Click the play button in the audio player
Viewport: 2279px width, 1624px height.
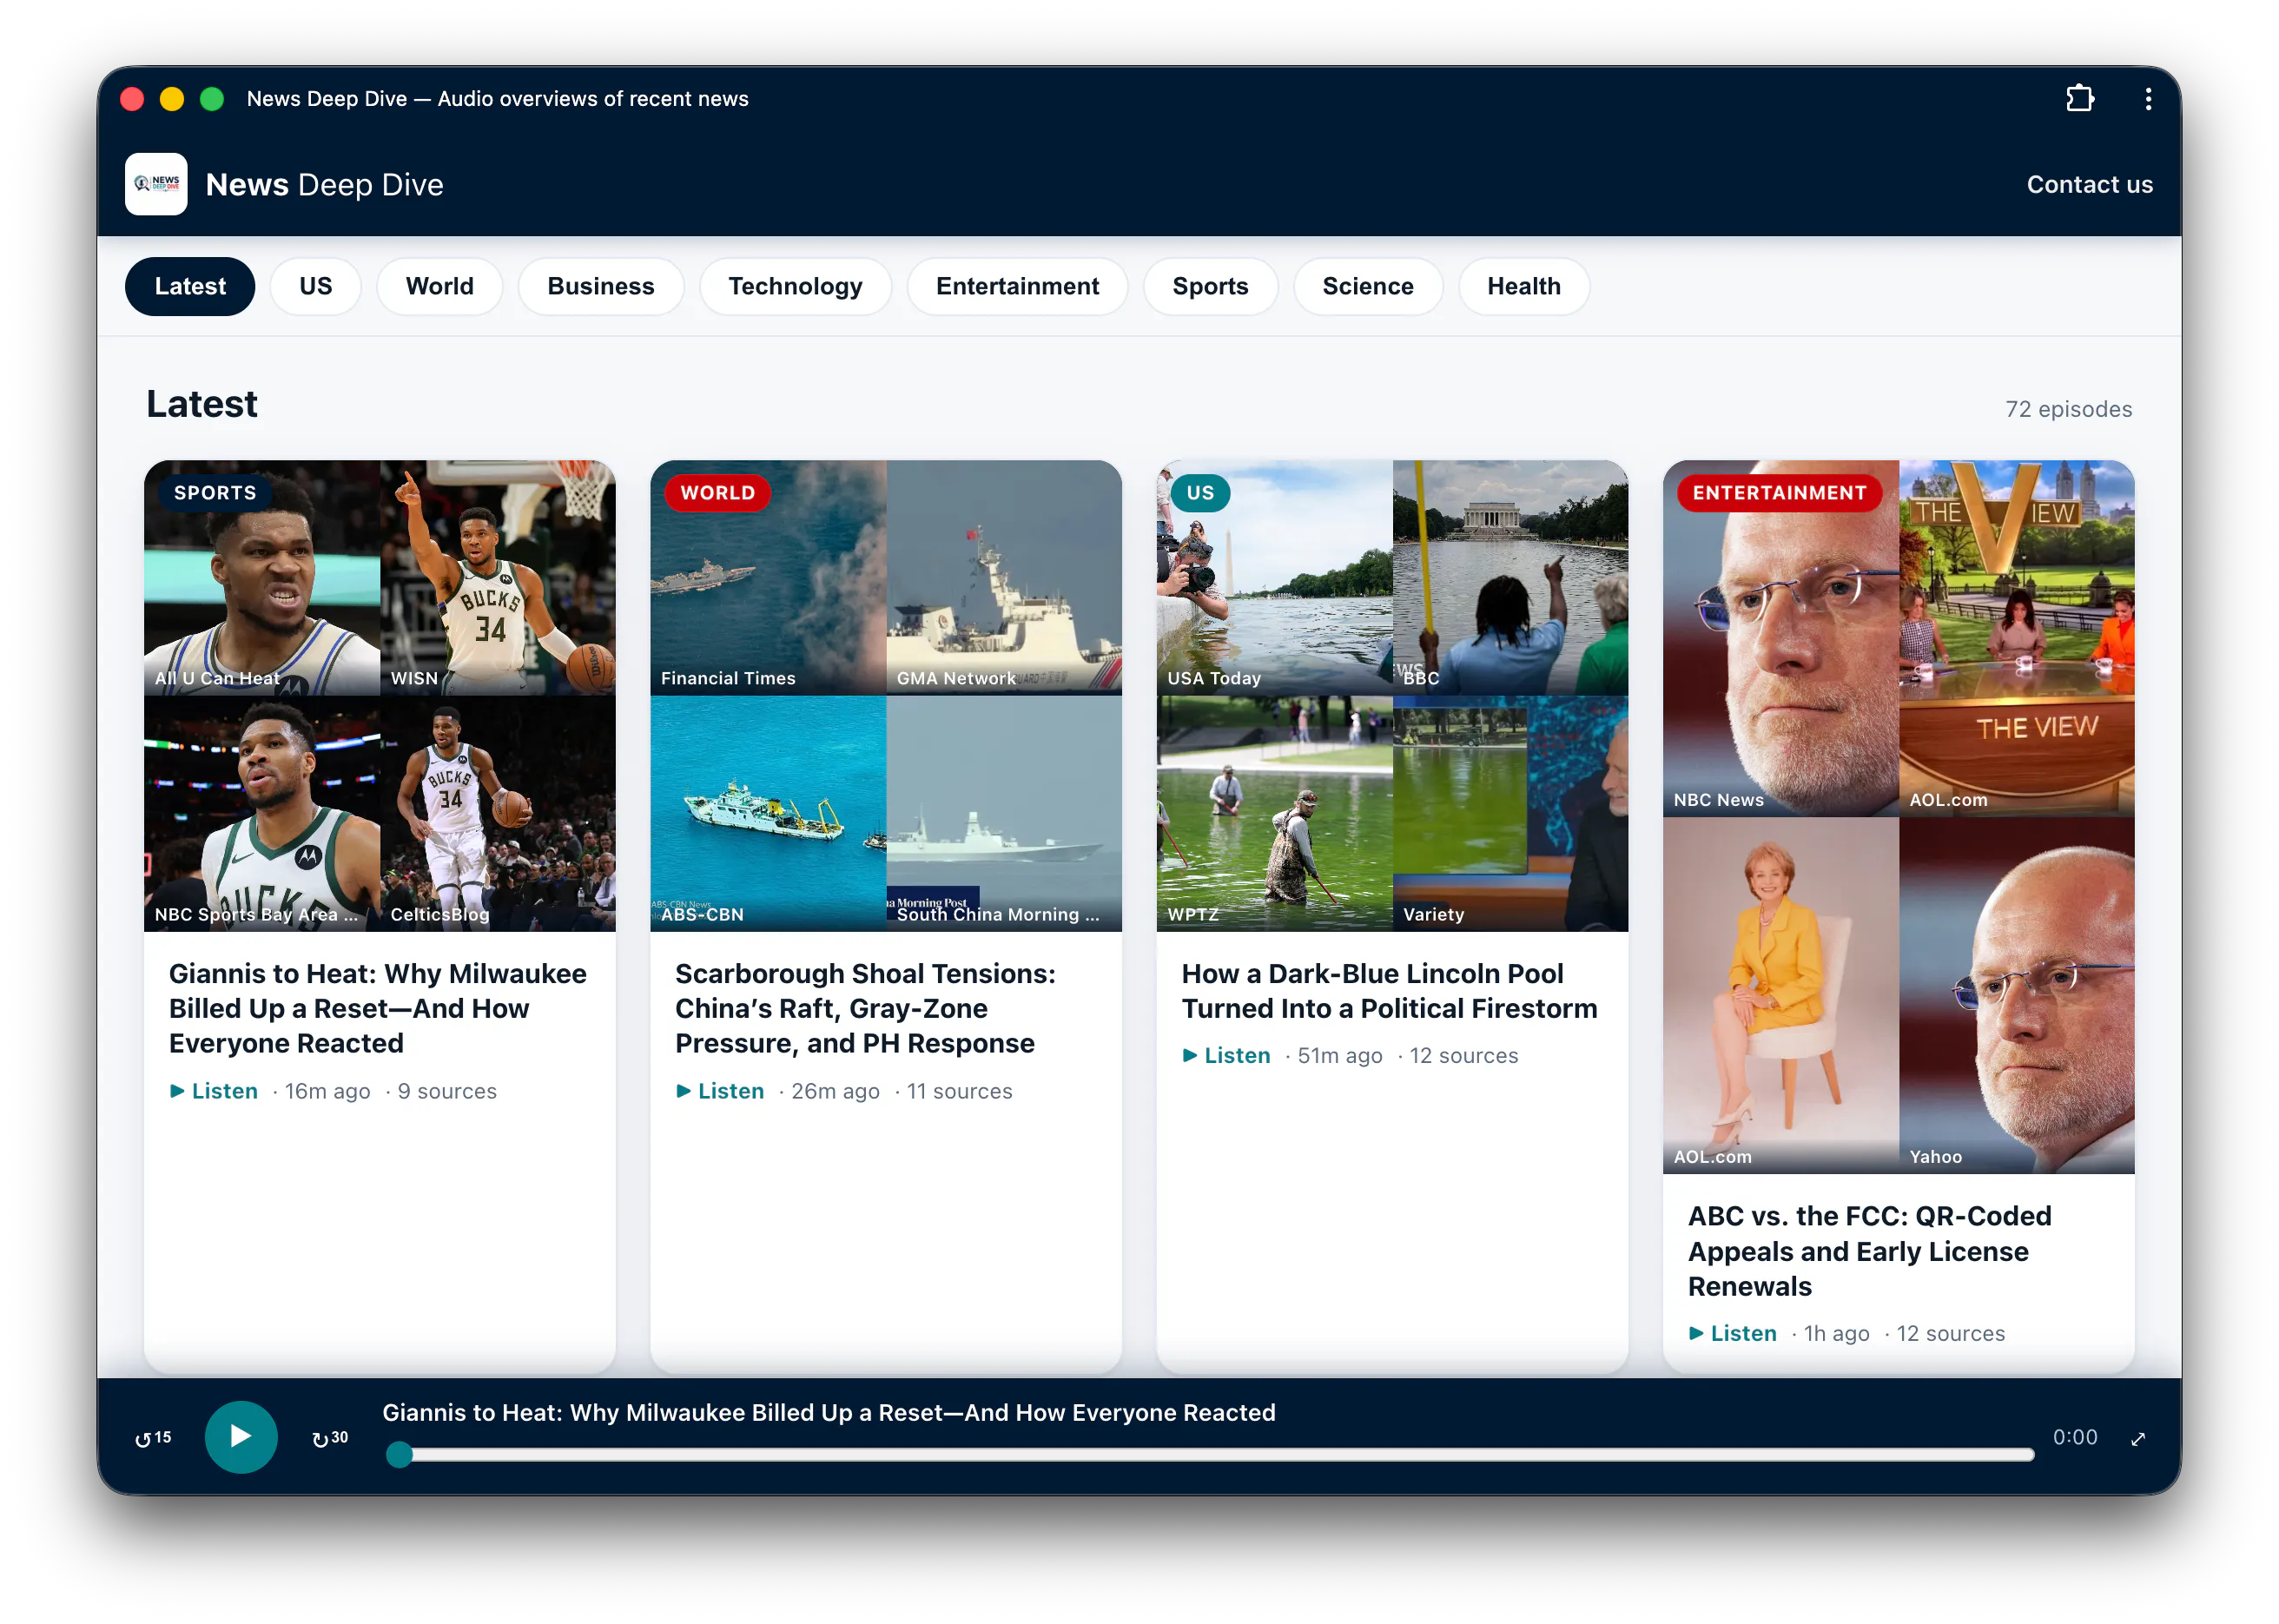click(x=241, y=1436)
